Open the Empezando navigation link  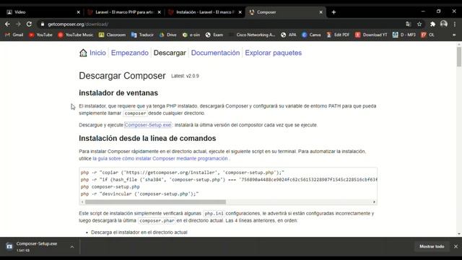(x=130, y=53)
